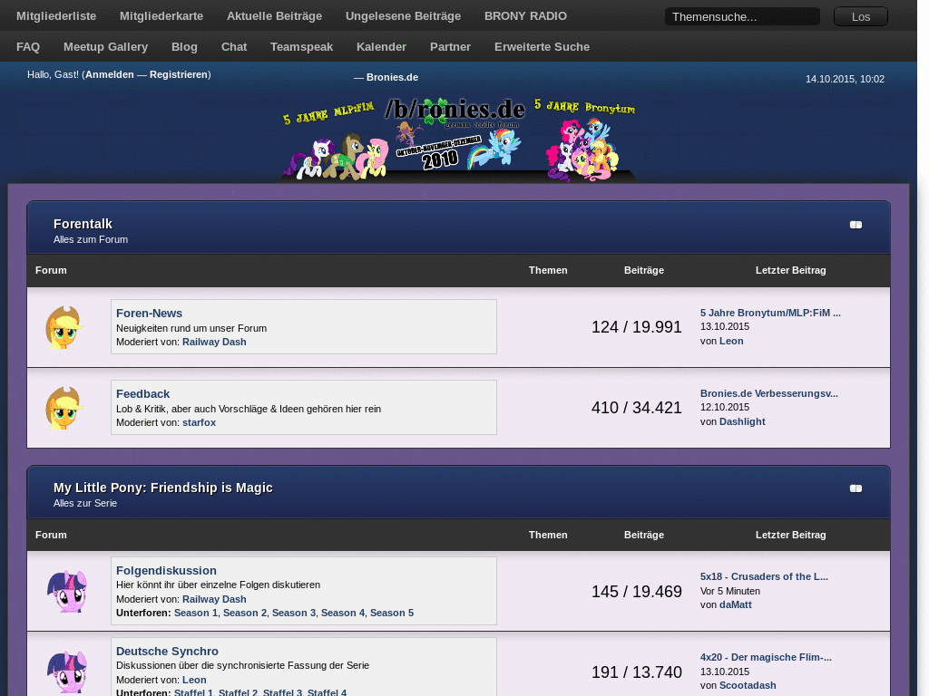Click the Bronies.de breadcrumb link
Viewport: 929px width, 696px height.
(x=392, y=78)
